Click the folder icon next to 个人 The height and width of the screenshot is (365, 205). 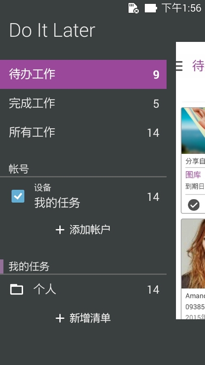[x=17, y=289]
